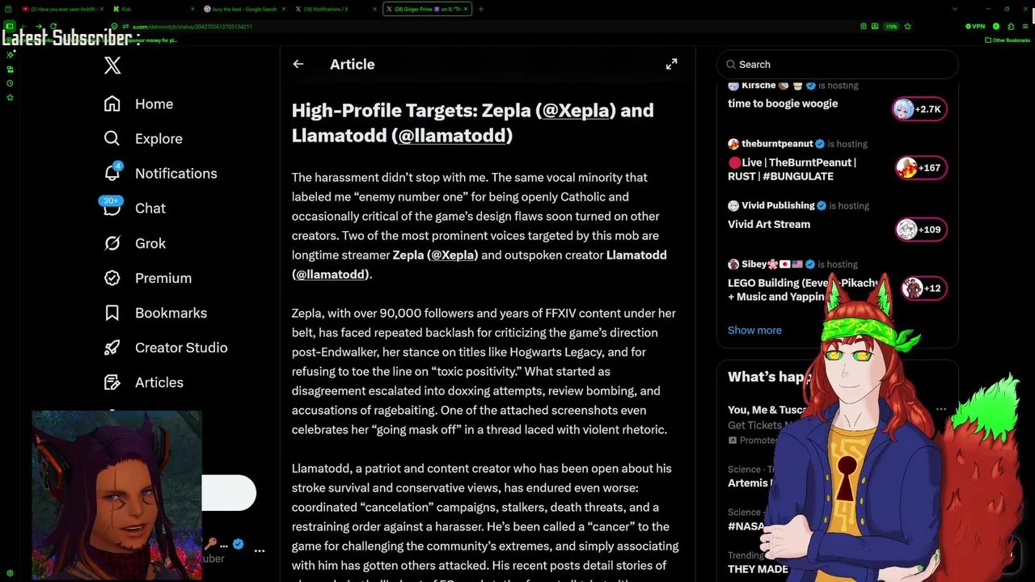Open the first @Xepla link in the heading
The image size is (1035, 582).
tap(576, 111)
